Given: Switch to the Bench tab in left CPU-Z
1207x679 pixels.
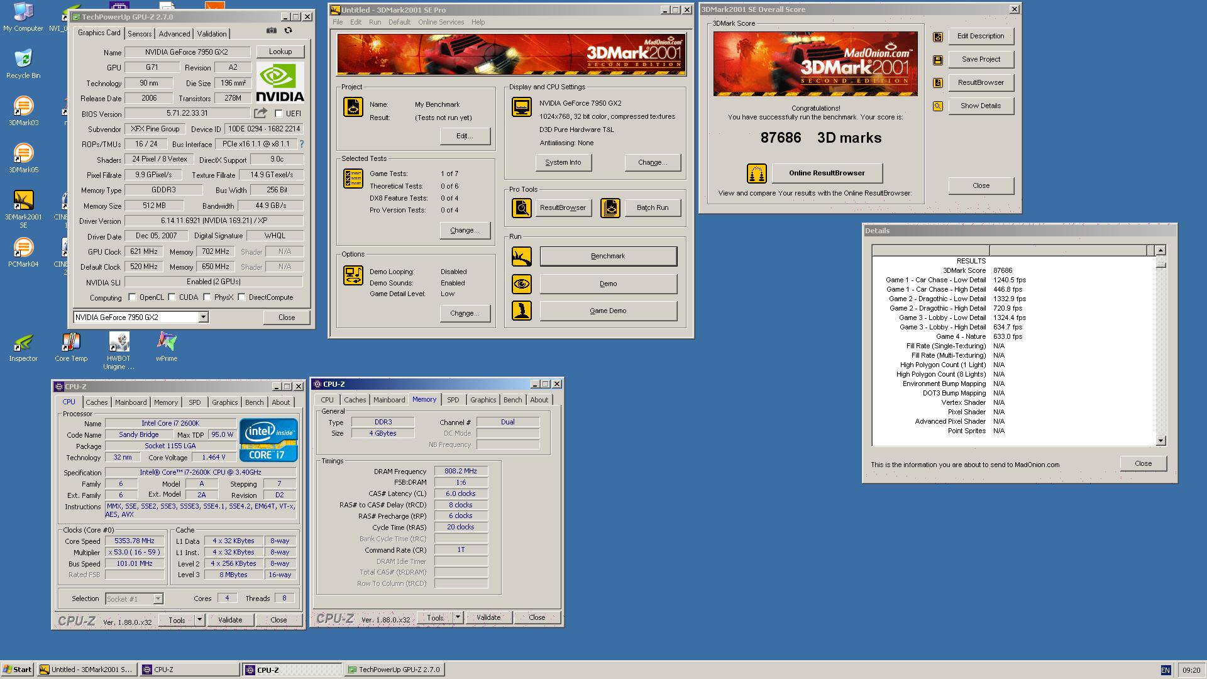Looking at the screenshot, I should pyautogui.click(x=254, y=402).
